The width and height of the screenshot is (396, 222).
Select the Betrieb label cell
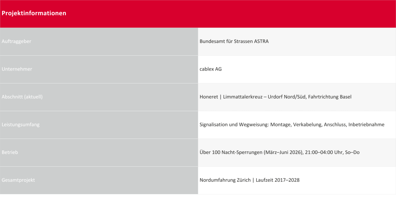coord(99,153)
